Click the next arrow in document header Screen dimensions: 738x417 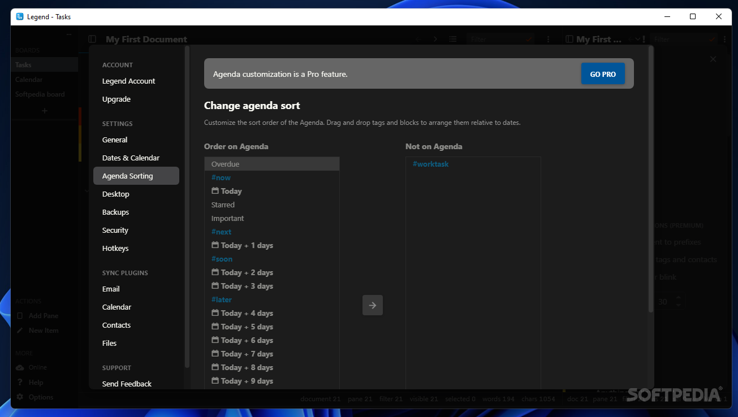tap(435, 39)
